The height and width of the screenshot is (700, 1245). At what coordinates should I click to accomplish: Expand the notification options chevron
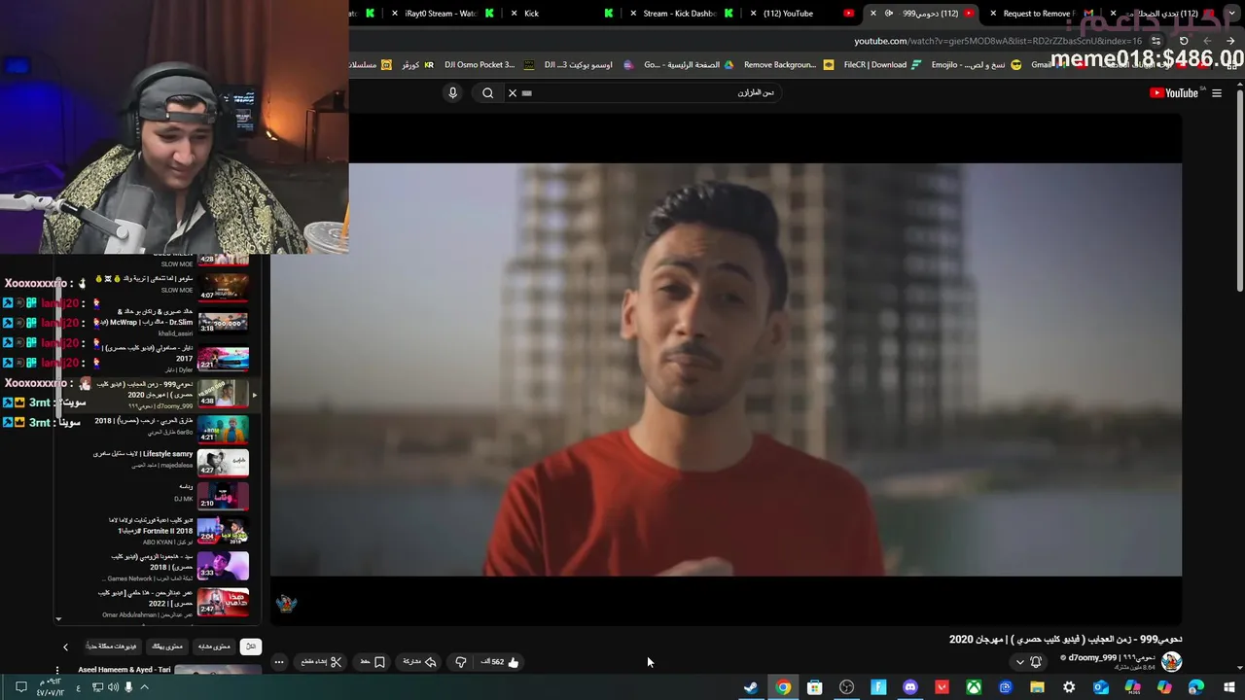point(1019,662)
